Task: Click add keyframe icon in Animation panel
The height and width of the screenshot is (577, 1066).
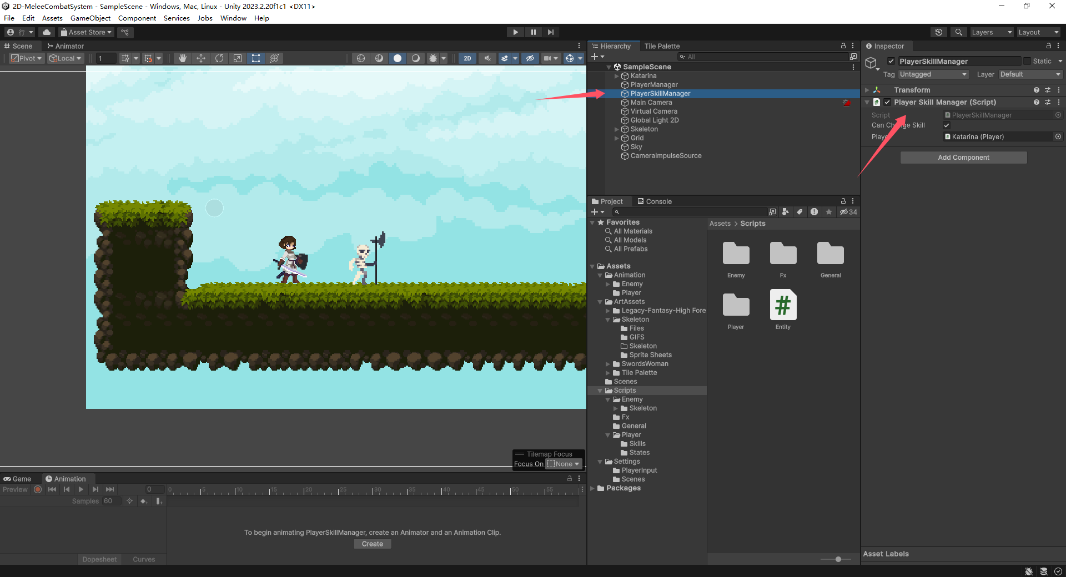Action: pyautogui.click(x=144, y=501)
